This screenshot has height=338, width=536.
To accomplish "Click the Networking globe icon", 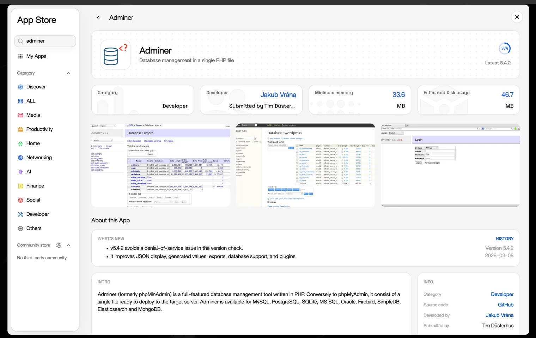I will tap(20, 158).
